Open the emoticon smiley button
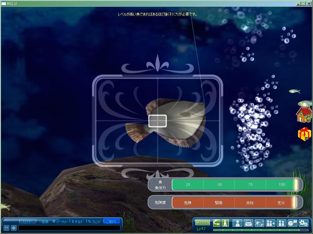Viewport: 313px width, 234px height. click(x=14, y=228)
